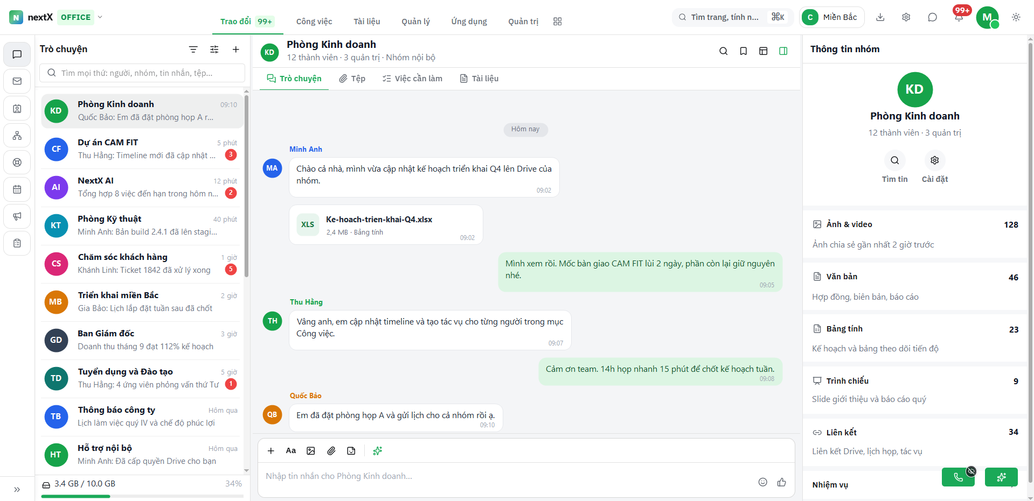Open emoji picker in message box
1034x501 pixels.
762,482
